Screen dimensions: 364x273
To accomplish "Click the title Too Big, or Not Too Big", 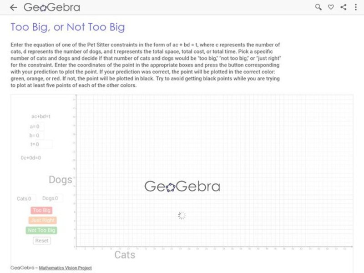I will (x=66, y=27).
